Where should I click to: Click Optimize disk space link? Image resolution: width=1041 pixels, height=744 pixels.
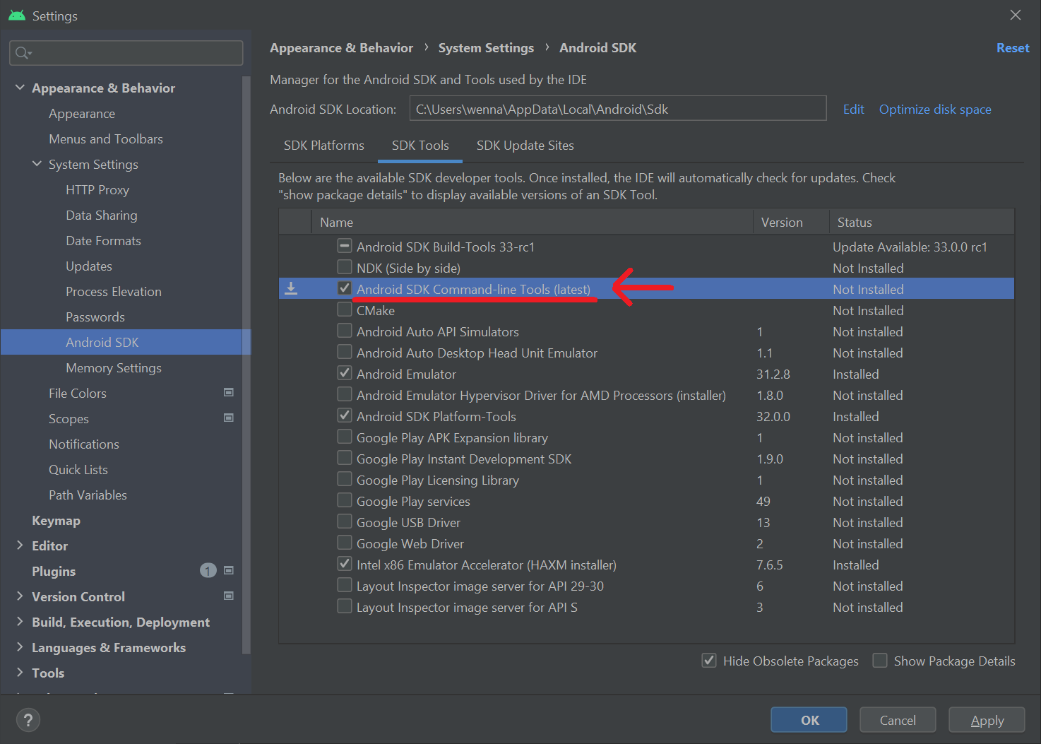point(935,110)
